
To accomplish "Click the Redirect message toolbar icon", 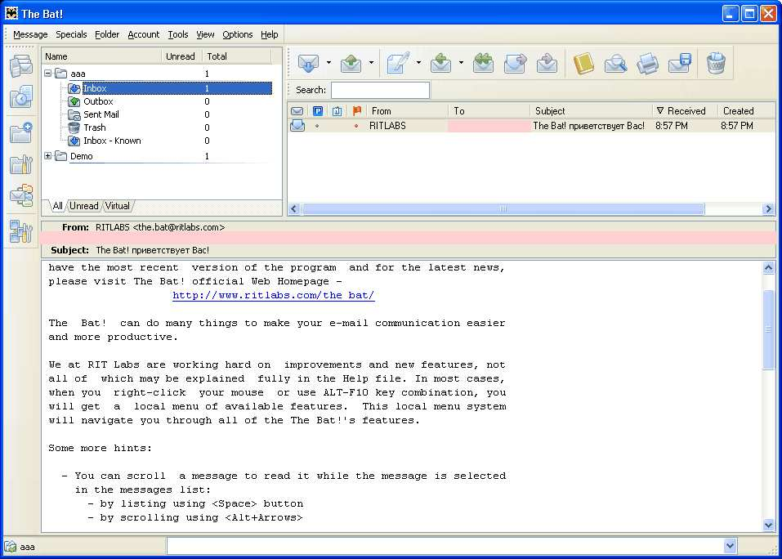I will [x=547, y=63].
